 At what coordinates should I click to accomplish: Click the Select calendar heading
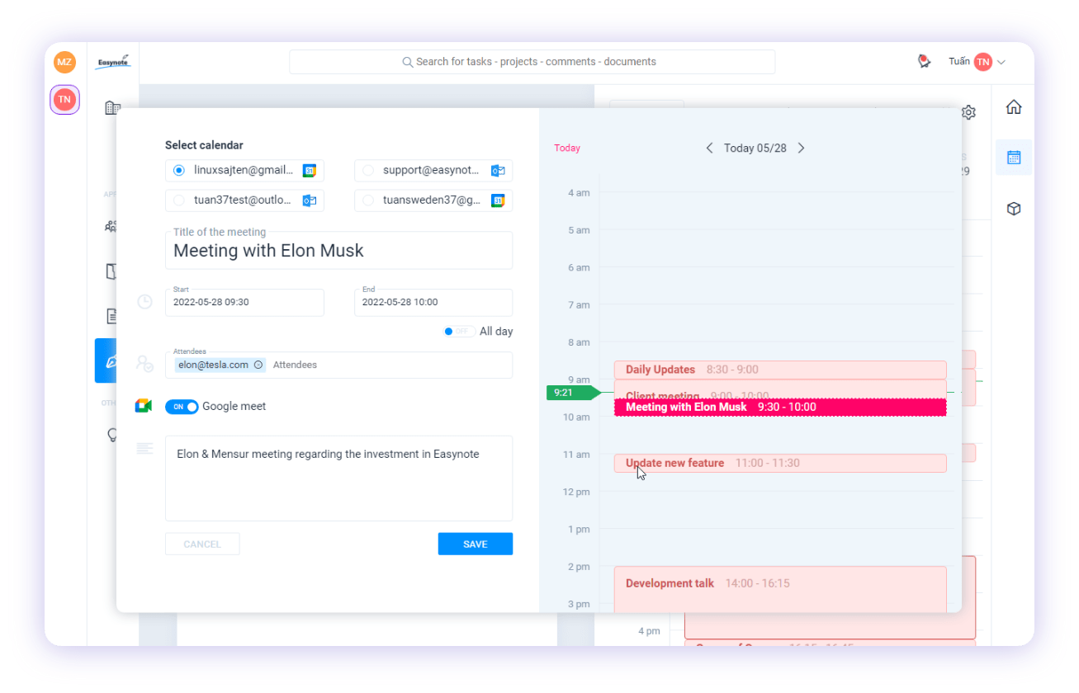pyautogui.click(x=204, y=145)
